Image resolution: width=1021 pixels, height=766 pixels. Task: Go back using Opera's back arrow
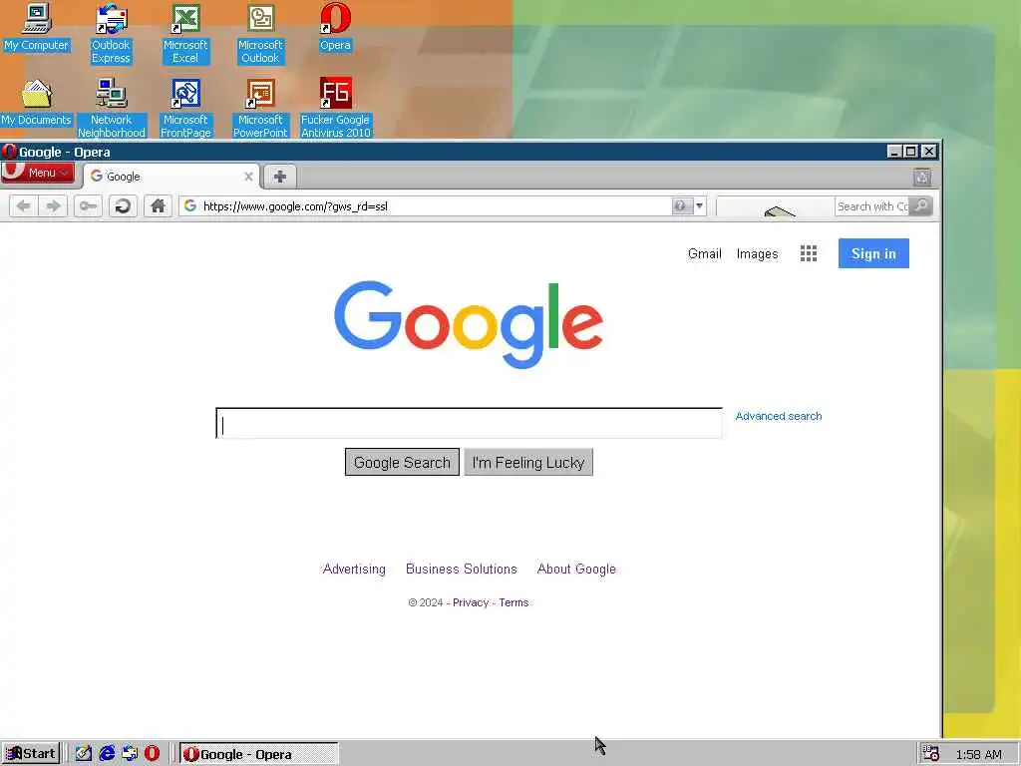pyautogui.click(x=24, y=206)
